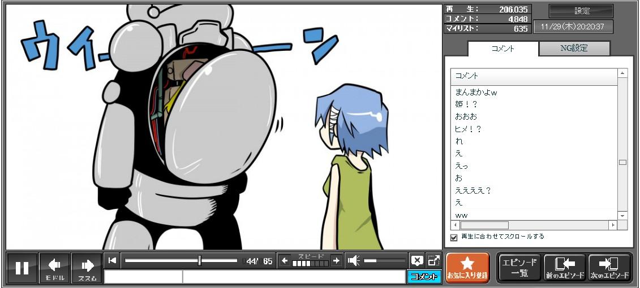Toggle comment overlay display icon
640x288 pixels.
click(x=417, y=260)
